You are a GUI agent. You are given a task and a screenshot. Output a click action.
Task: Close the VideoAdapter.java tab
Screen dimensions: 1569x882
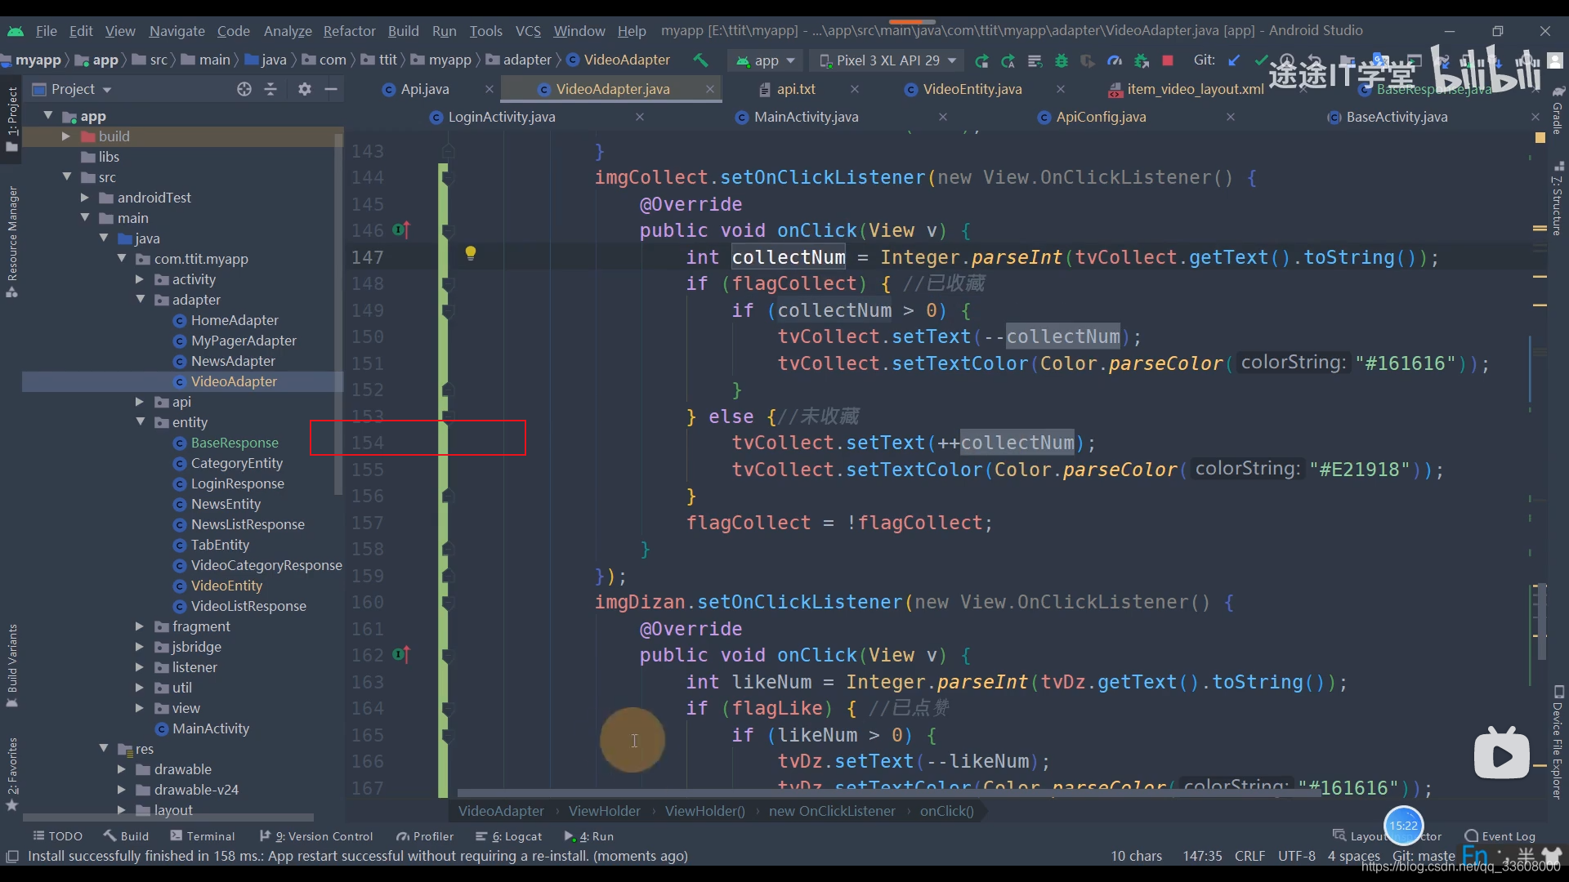pyautogui.click(x=709, y=89)
